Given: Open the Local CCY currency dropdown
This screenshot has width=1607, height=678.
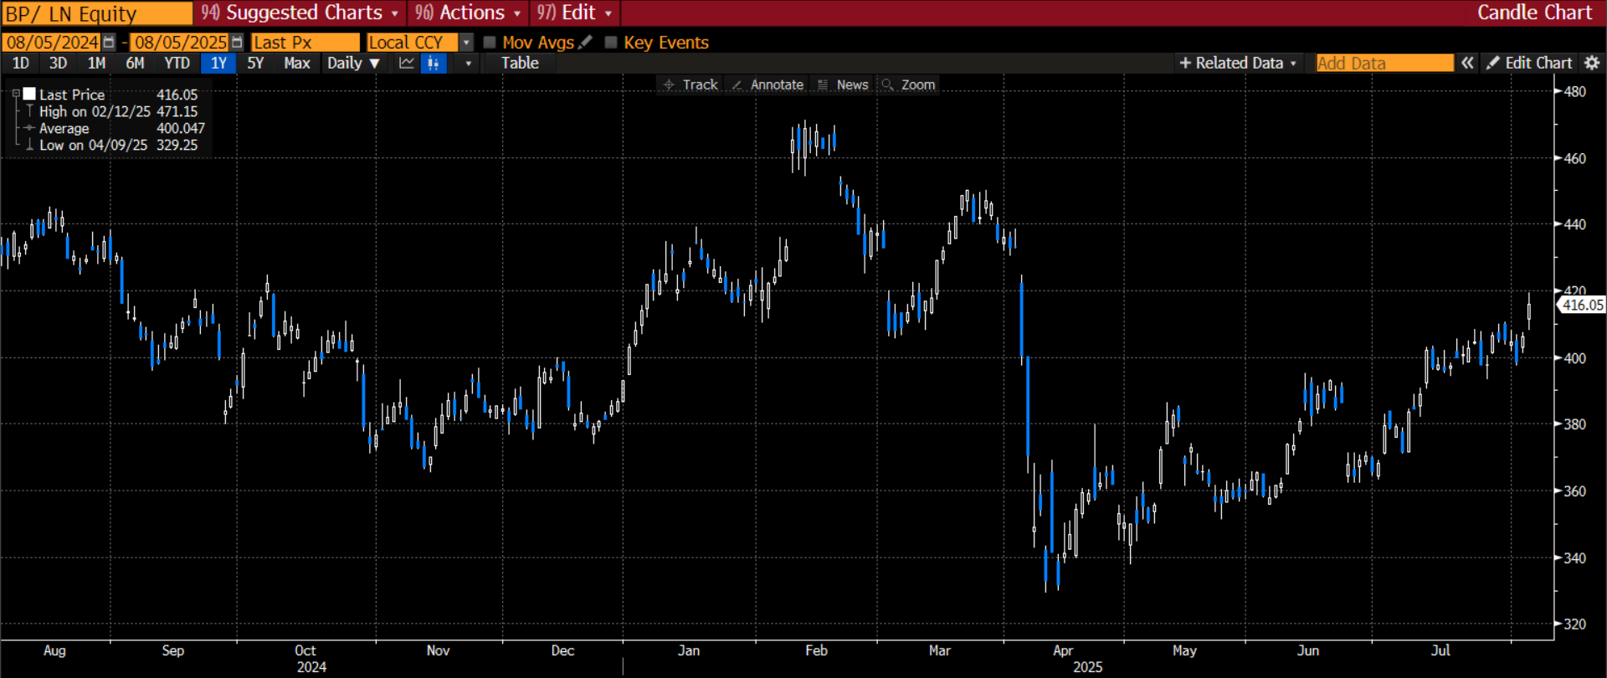Looking at the screenshot, I should [x=466, y=43].
